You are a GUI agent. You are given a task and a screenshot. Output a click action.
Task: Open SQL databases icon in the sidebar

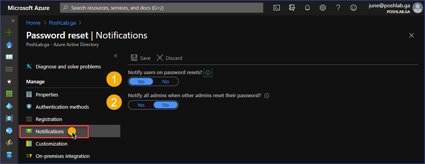coord(9,155)
